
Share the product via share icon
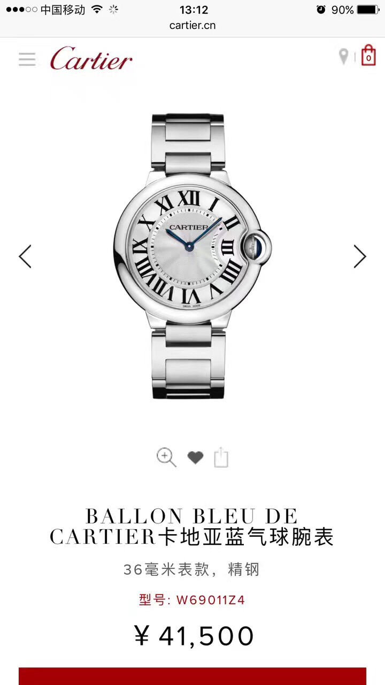click(221, 458)
